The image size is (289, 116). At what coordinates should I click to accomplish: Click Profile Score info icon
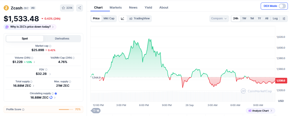23,110
